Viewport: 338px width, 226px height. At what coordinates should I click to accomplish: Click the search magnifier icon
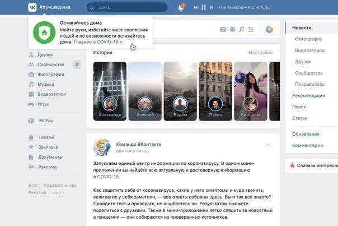92,7
